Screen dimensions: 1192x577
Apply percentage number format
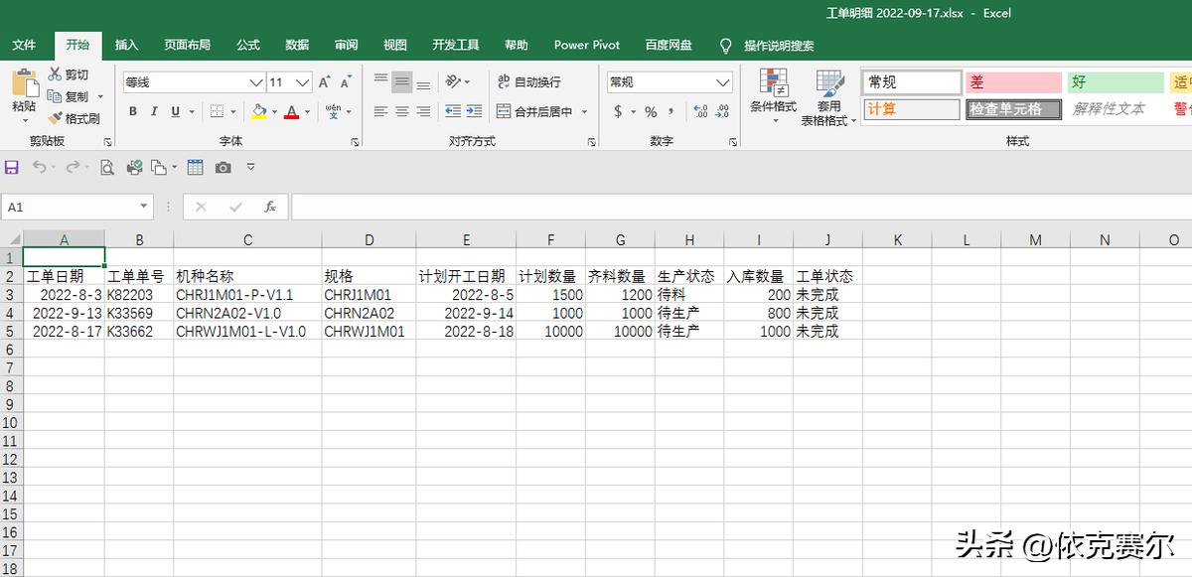(x=651, y=112)
